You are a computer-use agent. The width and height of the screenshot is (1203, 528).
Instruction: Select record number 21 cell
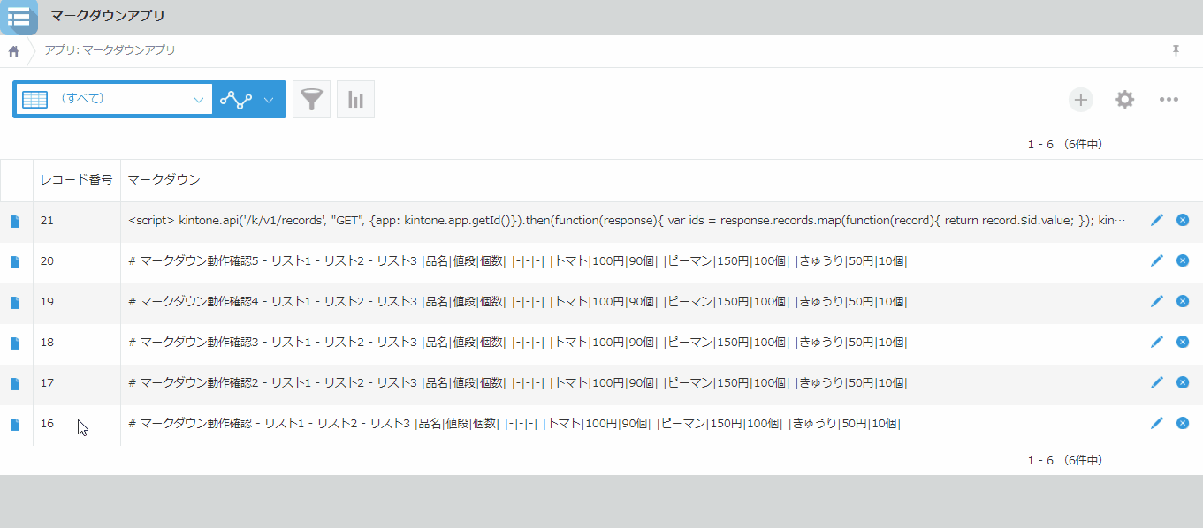coord(77,221)
